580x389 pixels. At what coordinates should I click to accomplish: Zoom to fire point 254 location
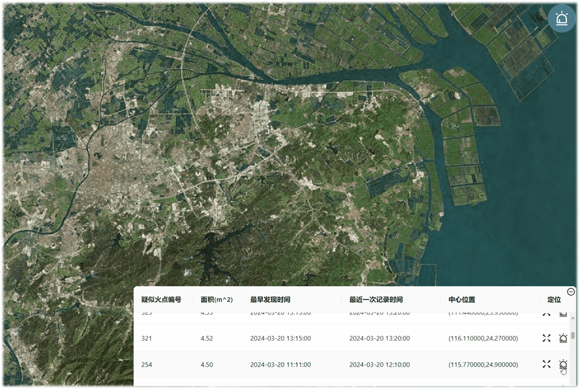[546, 364]
